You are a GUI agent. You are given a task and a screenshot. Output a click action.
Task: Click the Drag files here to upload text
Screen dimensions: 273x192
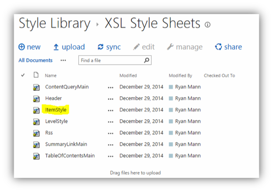(135, 173)
